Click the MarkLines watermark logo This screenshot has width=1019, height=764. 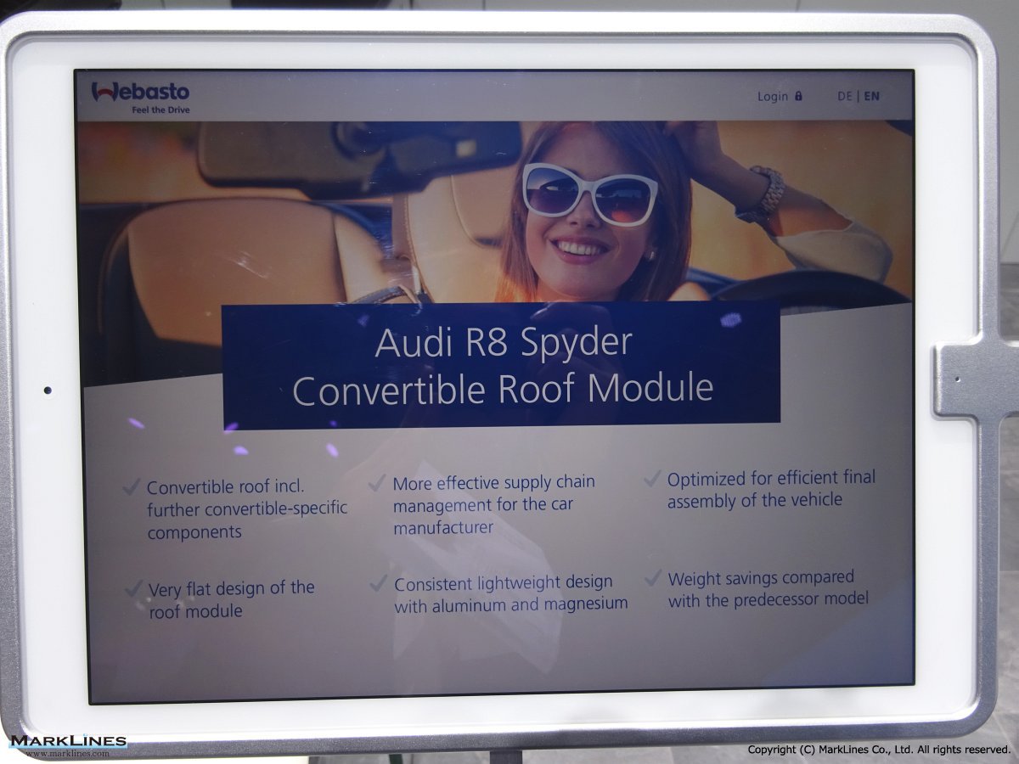(68, 744)
